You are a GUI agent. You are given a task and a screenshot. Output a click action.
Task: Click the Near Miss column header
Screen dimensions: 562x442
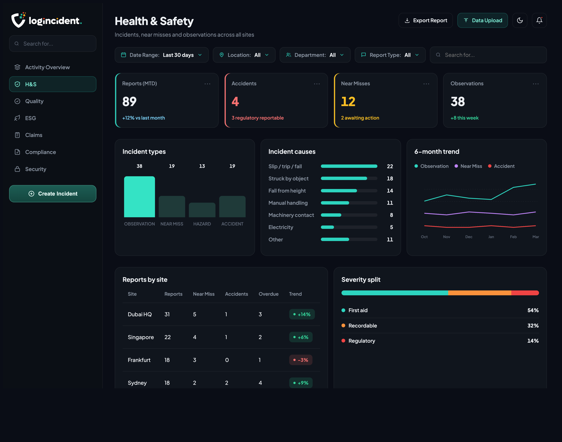tap(204, 294)
